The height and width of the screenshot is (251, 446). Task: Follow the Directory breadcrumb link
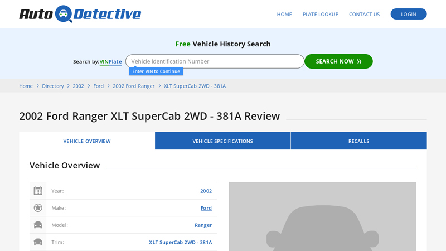point(53,86)
